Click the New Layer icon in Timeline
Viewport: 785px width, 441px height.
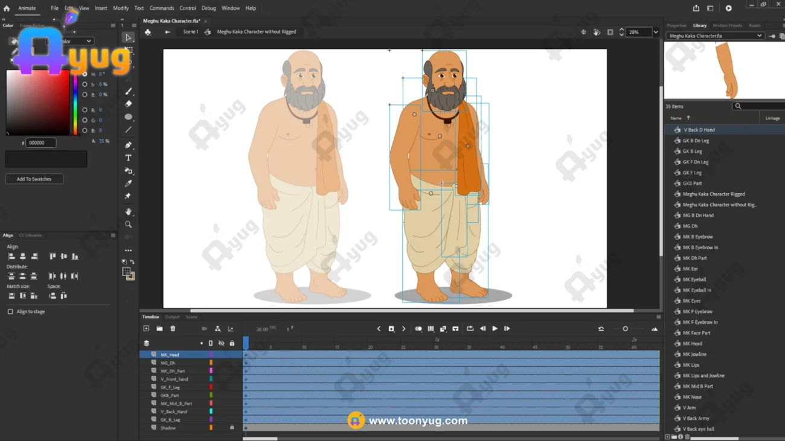(x=146, y=329)
